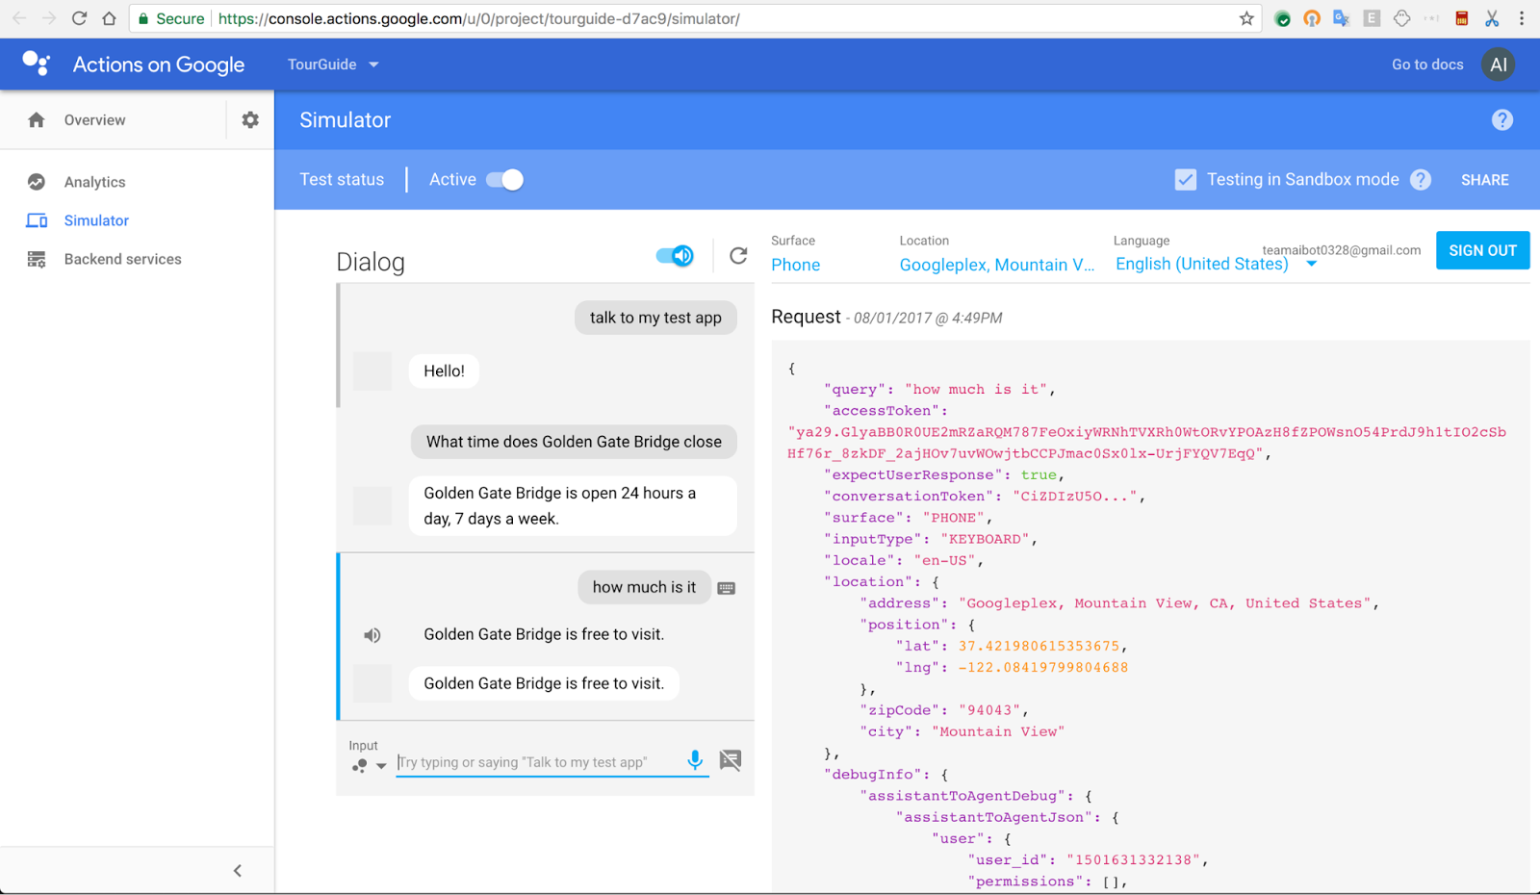Click the Test status label

point(342,180)
